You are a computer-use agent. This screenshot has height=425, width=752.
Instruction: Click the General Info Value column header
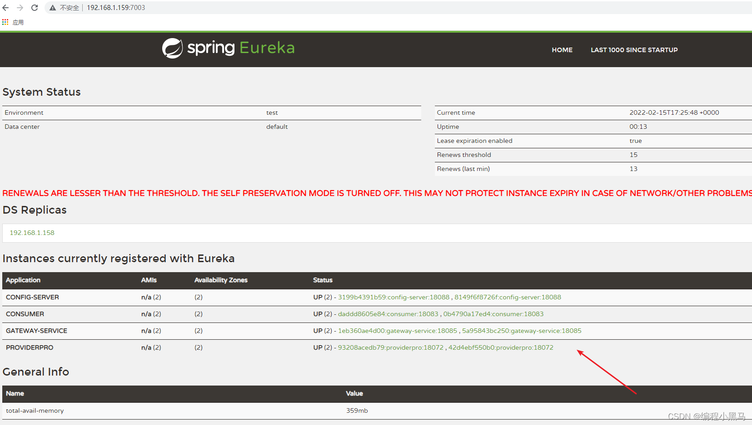tap(354, 394)
